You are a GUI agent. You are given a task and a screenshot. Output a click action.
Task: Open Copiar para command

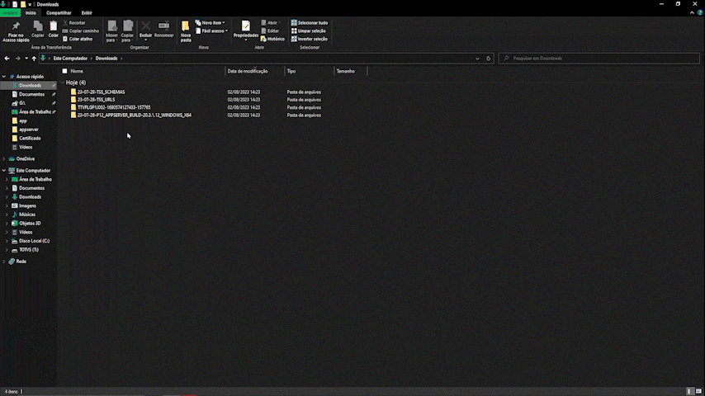pos(127,31)
